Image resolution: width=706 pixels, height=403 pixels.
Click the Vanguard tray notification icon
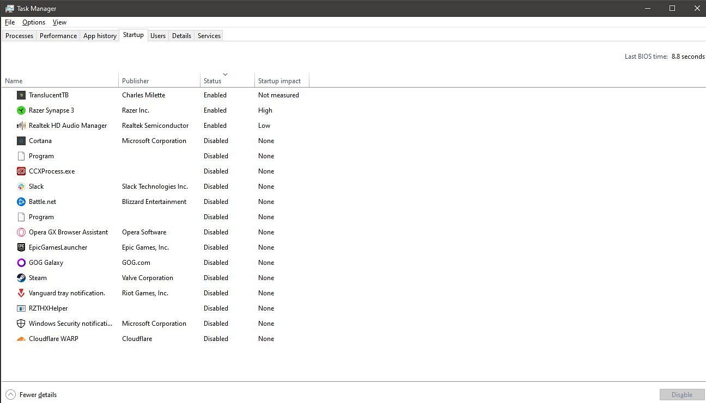(x=21, y=293)
